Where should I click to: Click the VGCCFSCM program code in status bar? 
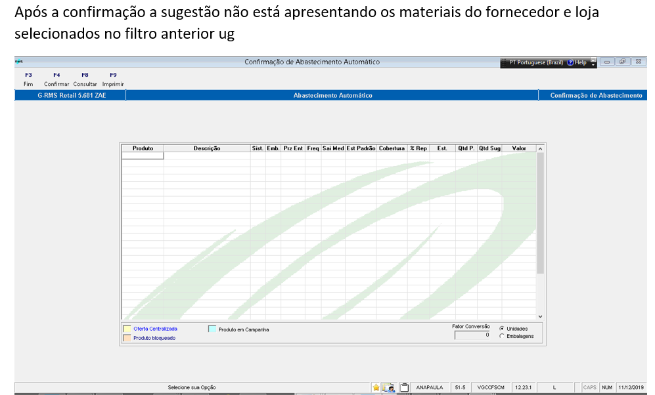coord(491,388)
